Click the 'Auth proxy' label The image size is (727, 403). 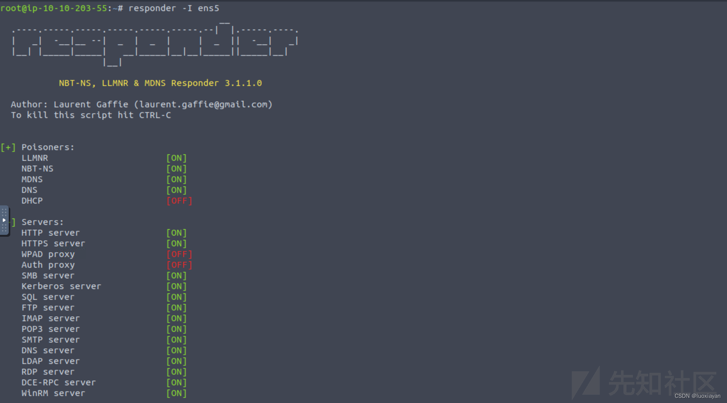48,265
